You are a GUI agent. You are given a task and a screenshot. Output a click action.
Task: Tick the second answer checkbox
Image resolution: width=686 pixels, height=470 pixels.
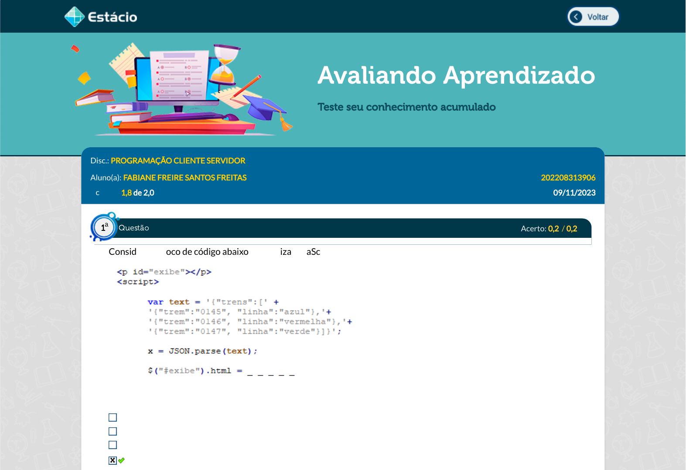pos(113,431)
